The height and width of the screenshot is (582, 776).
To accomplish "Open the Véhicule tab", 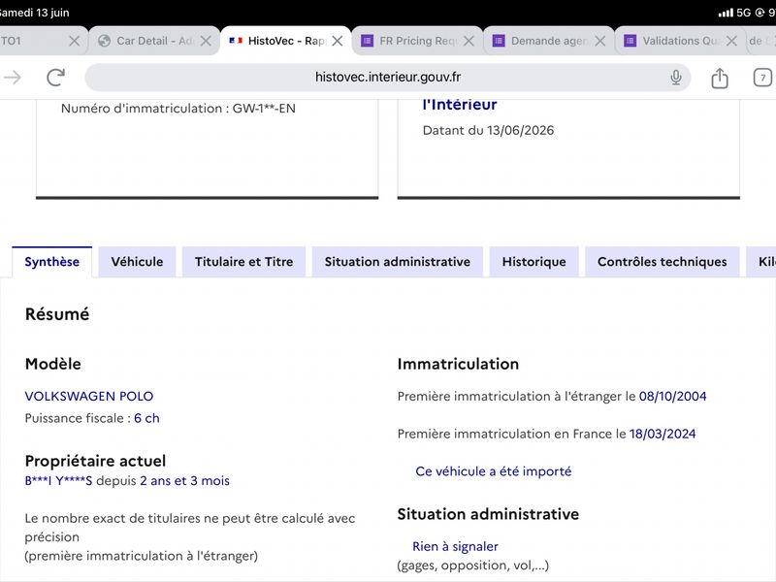I will [x=137, y=262].
